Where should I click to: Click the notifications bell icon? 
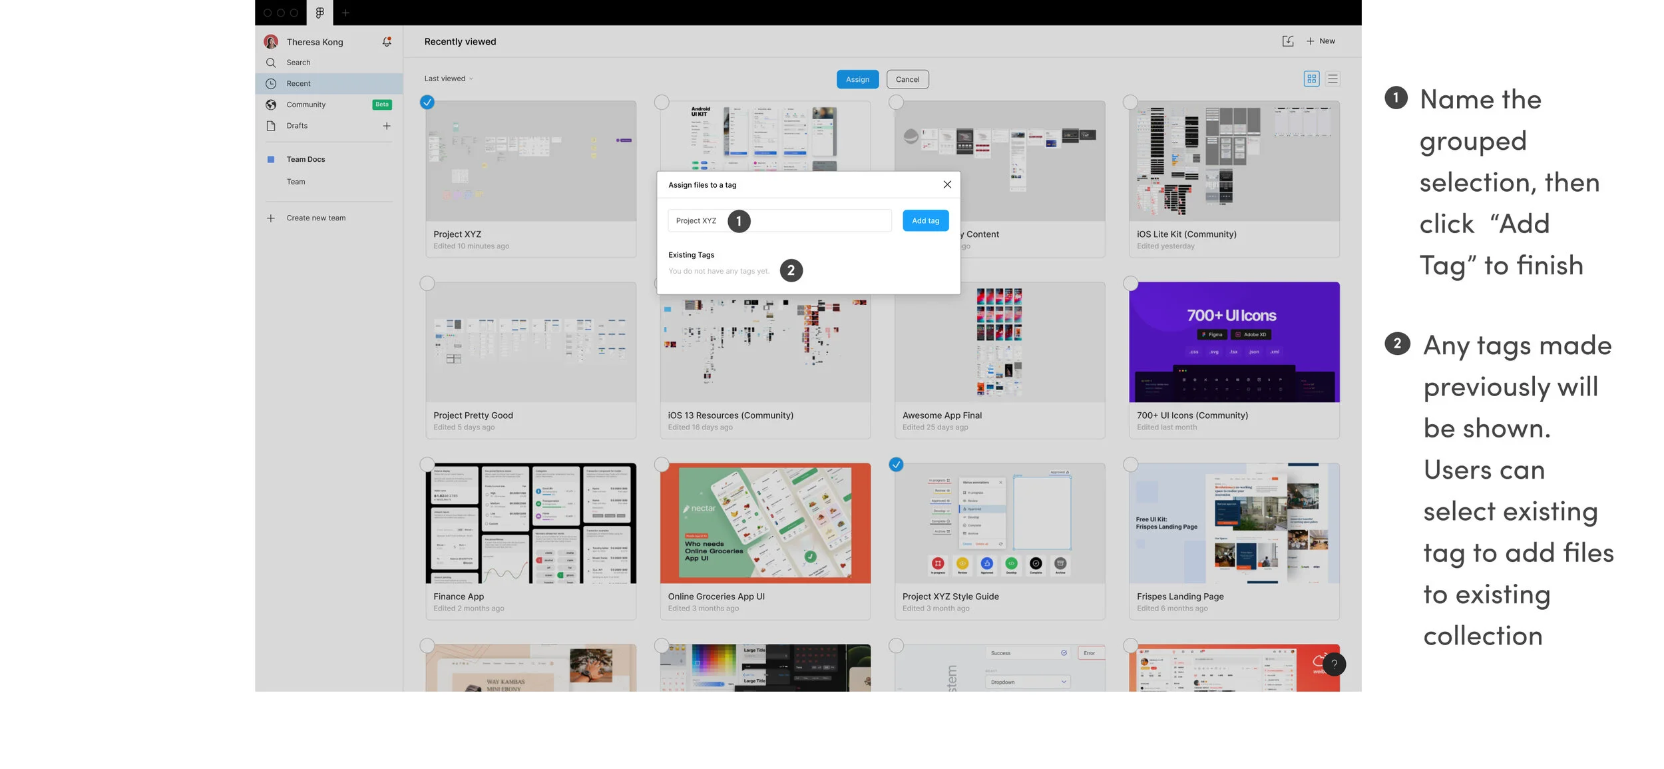[387, 42]
